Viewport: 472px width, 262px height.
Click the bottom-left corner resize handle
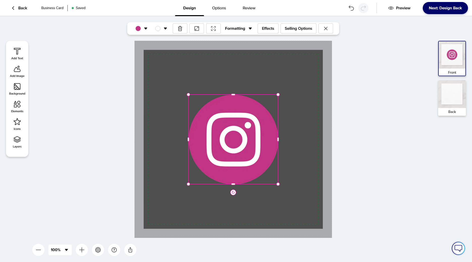[188, 184]
